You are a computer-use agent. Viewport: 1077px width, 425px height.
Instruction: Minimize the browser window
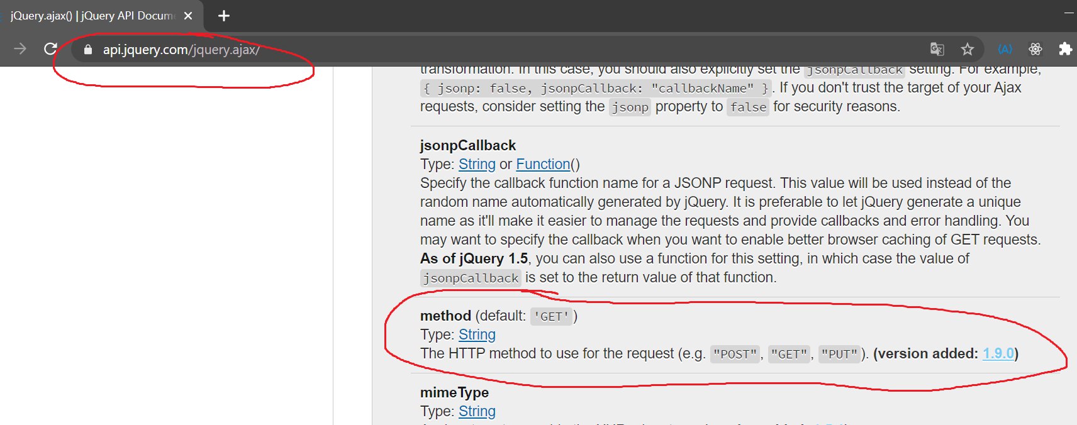tap(1069, 13)
